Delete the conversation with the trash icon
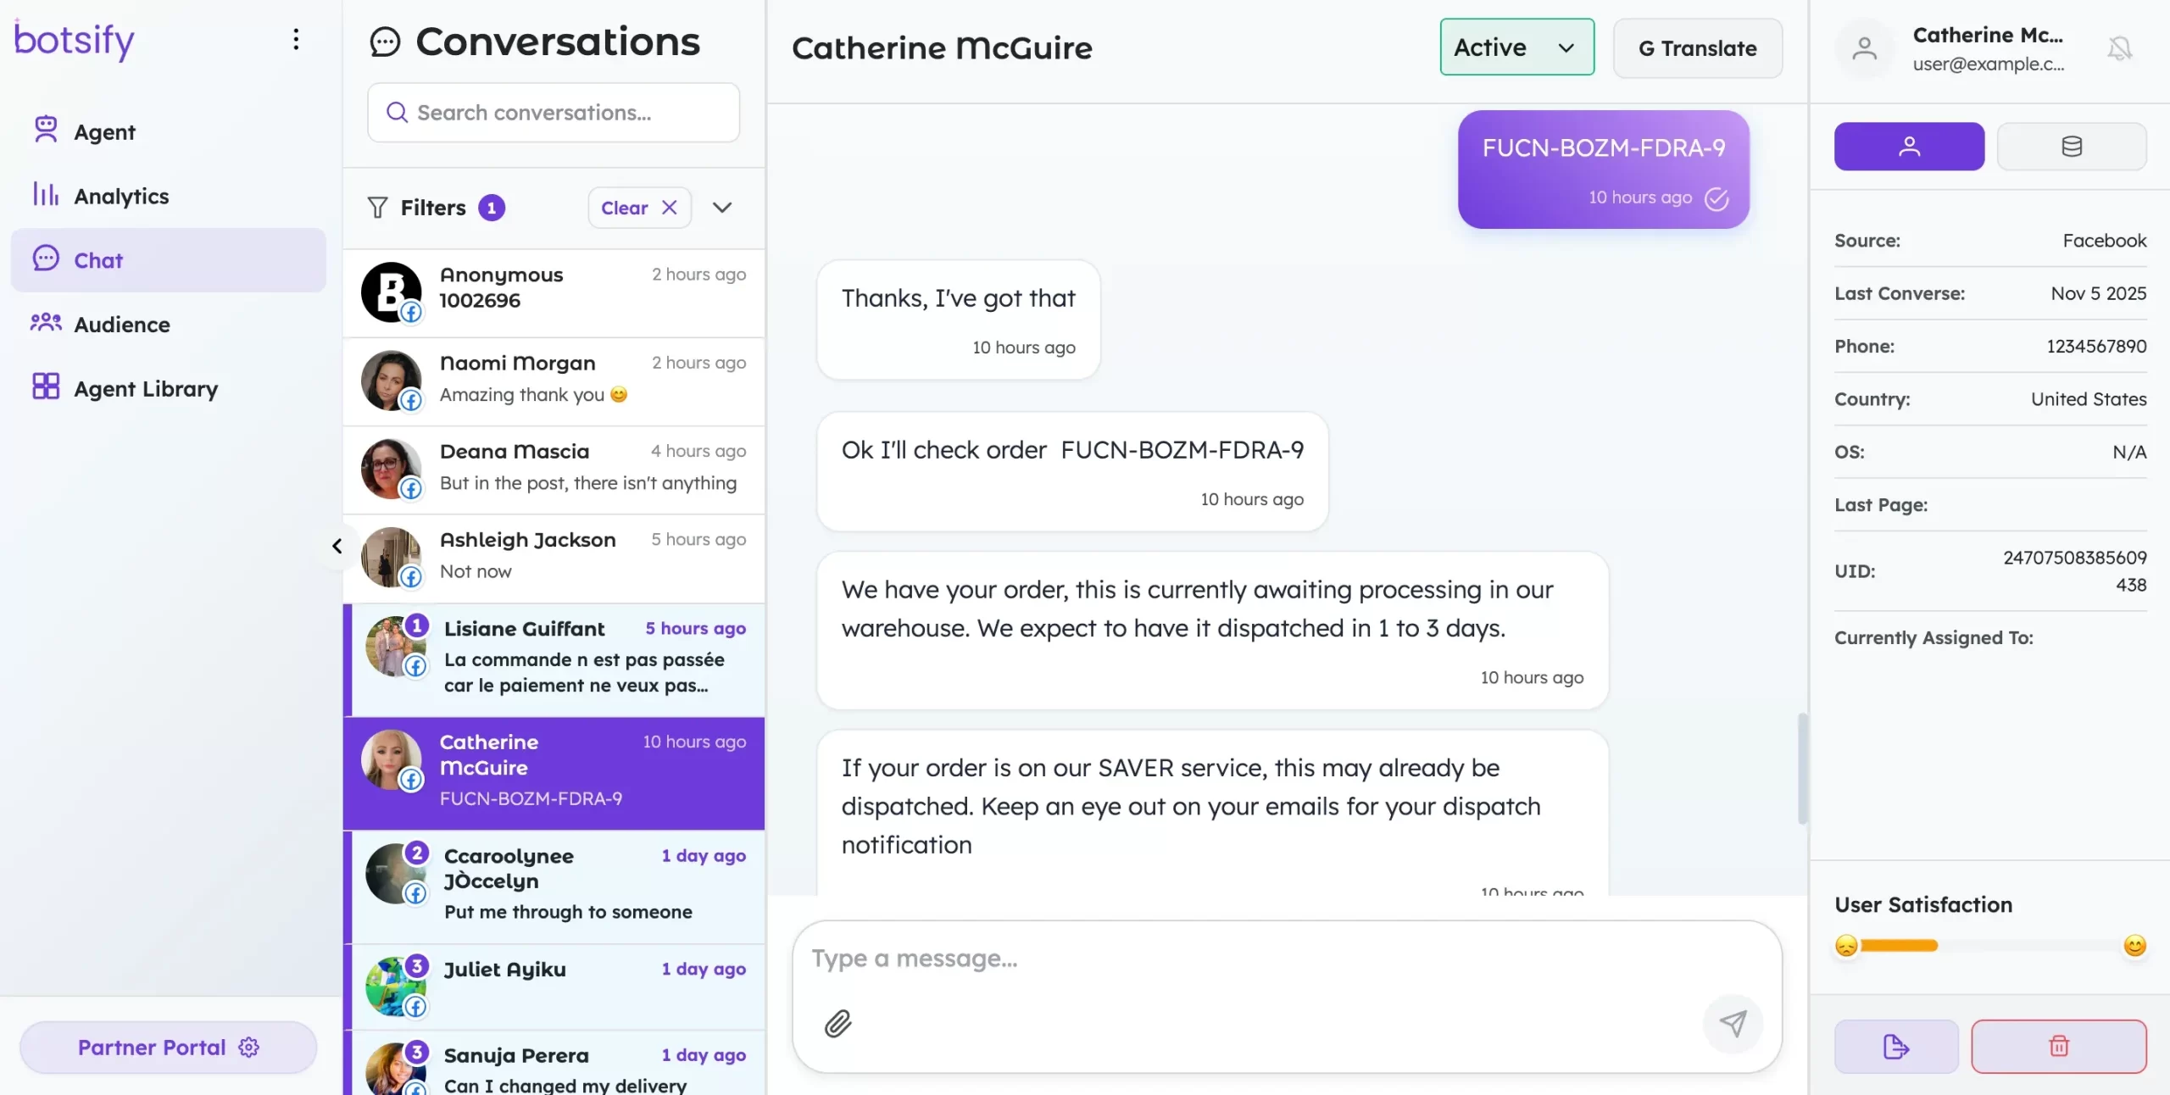 [x=2060, y=1046]
